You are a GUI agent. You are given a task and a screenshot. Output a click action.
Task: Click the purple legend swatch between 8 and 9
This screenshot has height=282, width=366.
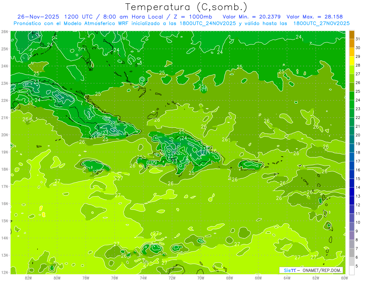[352, 235]
